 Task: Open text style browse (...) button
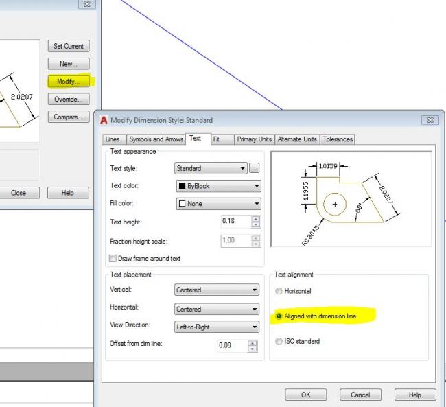click(255, 168)
